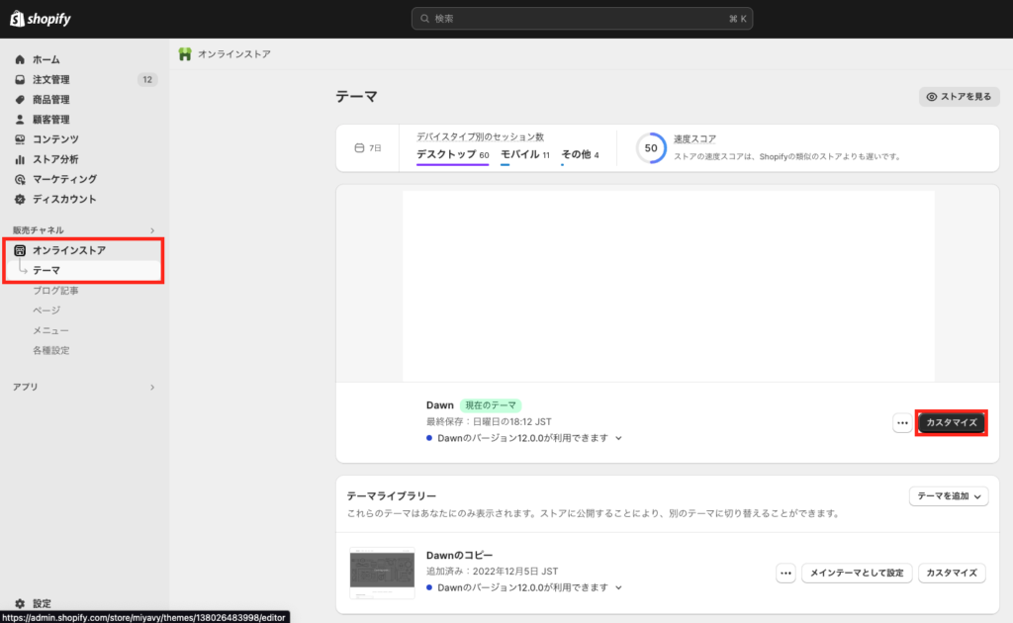The image size is (1013, 623).
Task: Open the テーマを追加 dropdown
Action: [x=949, y=496]
